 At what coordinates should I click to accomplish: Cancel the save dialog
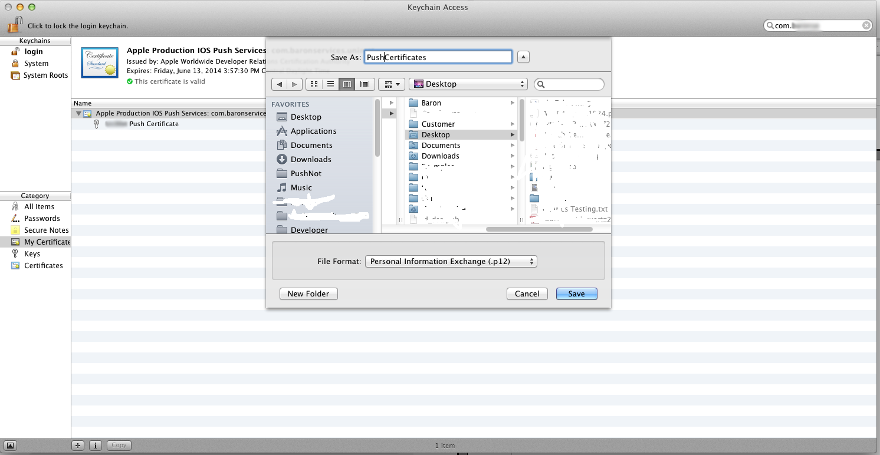(527, 294)
